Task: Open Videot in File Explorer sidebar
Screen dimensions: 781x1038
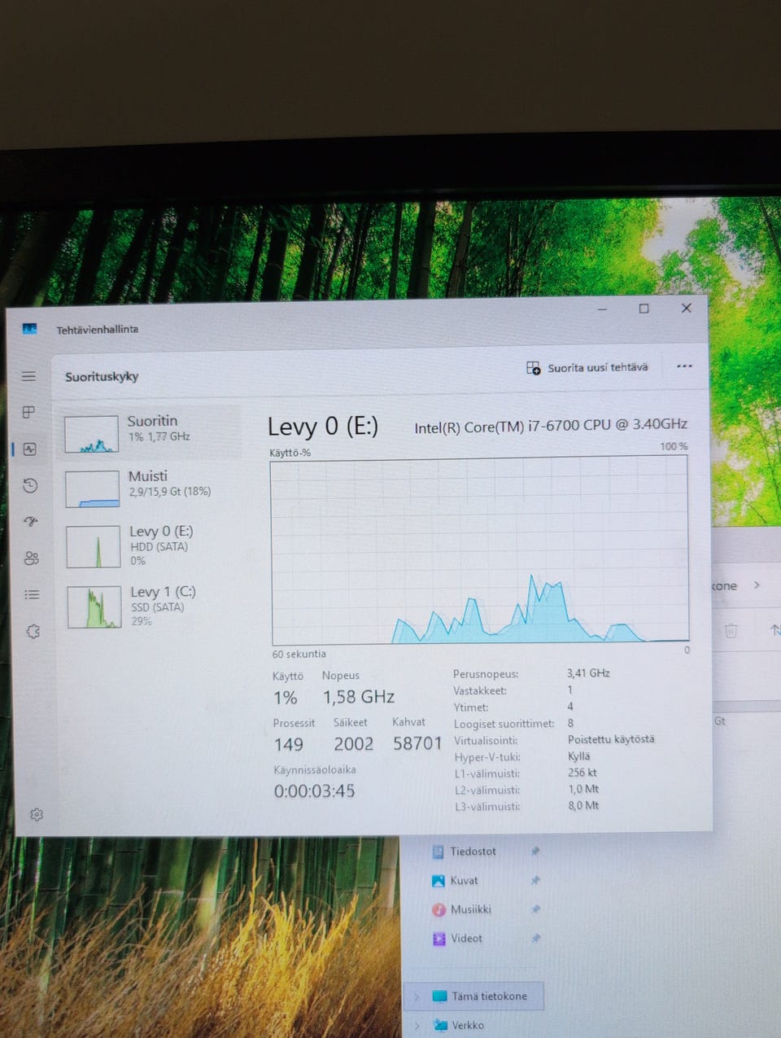Action: tap(467, 938)
